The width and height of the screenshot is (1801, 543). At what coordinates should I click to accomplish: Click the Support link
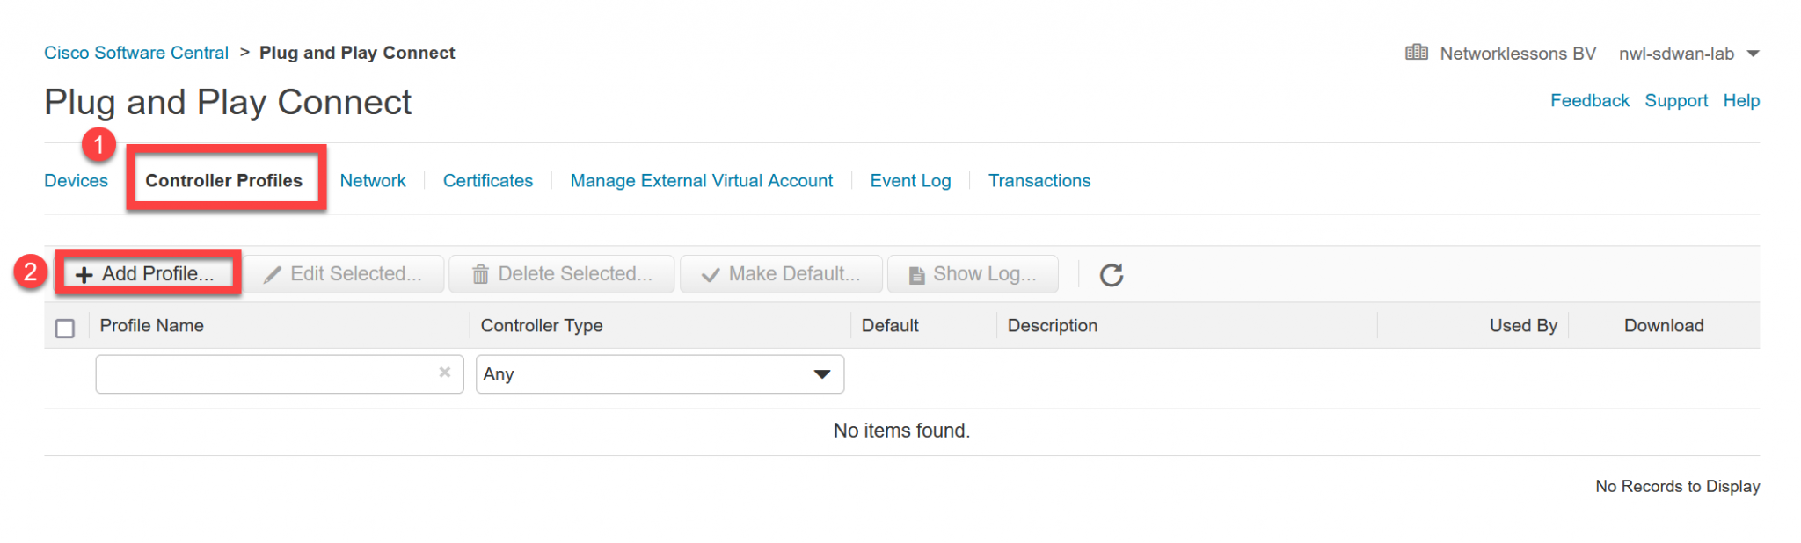(1676, 101)
